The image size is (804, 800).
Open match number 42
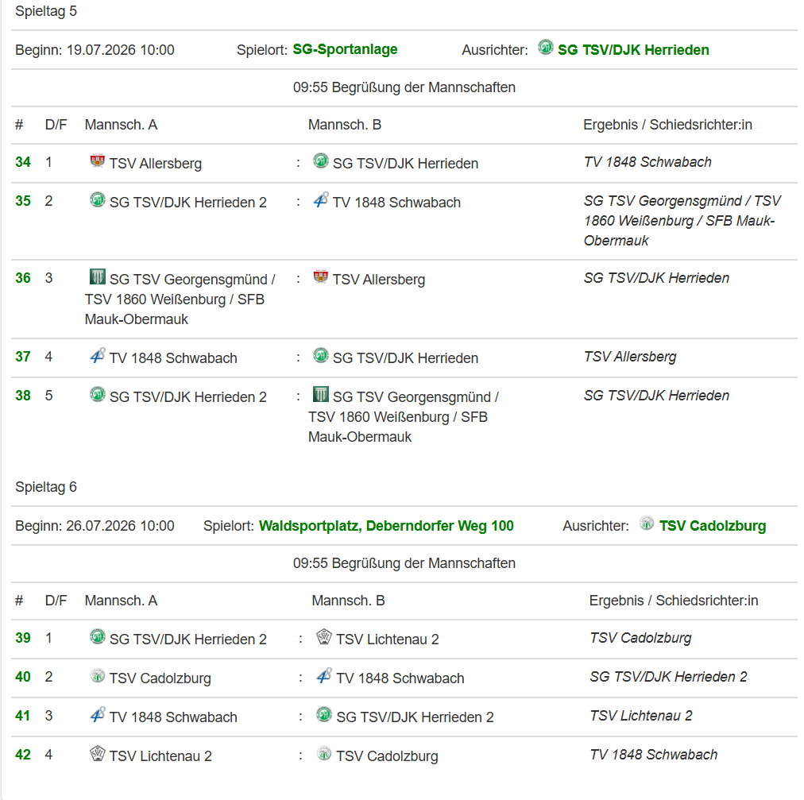(x=23, y=755)
